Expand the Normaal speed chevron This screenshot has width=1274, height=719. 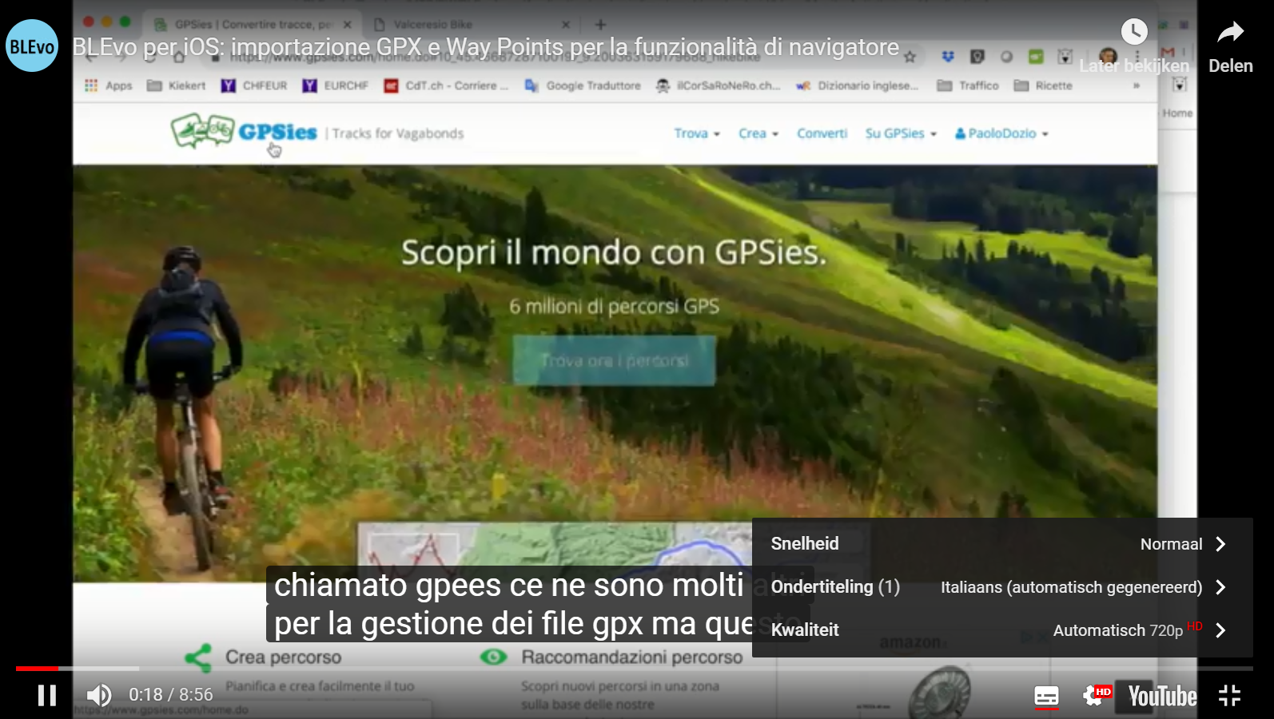pos(1220,544)
